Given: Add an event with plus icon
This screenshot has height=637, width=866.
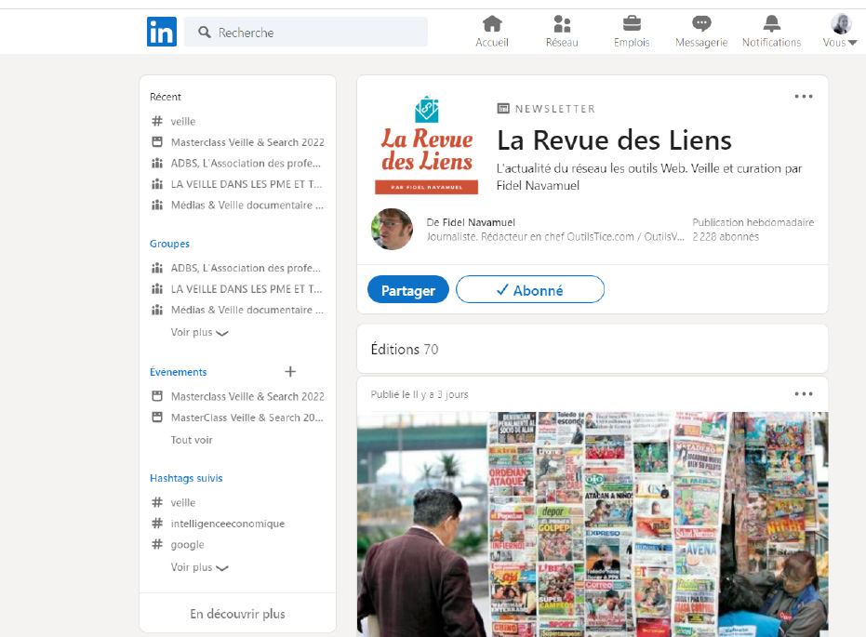Looking at the screenshot, I should pos(290,372).
